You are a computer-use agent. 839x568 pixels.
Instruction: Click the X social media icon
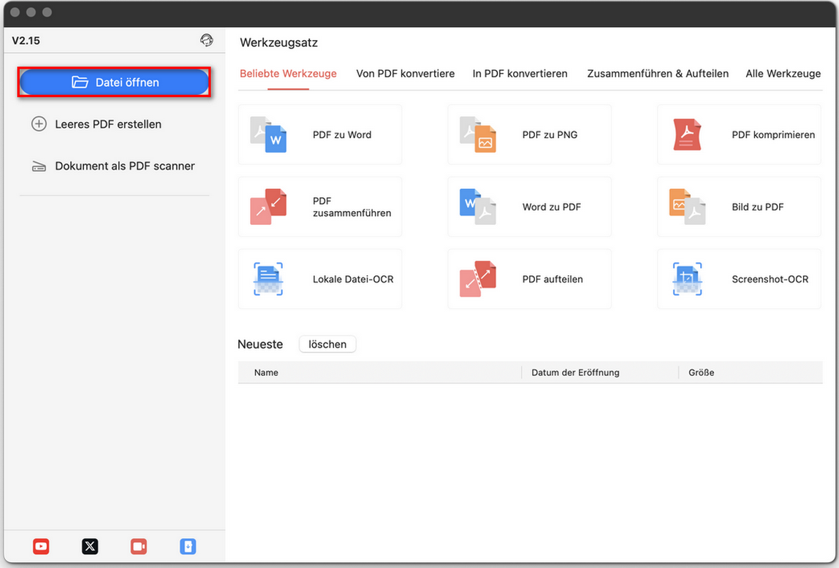click(90, 546)
